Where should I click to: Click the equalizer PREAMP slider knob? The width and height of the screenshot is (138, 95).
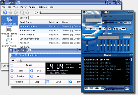click(87, 45)
